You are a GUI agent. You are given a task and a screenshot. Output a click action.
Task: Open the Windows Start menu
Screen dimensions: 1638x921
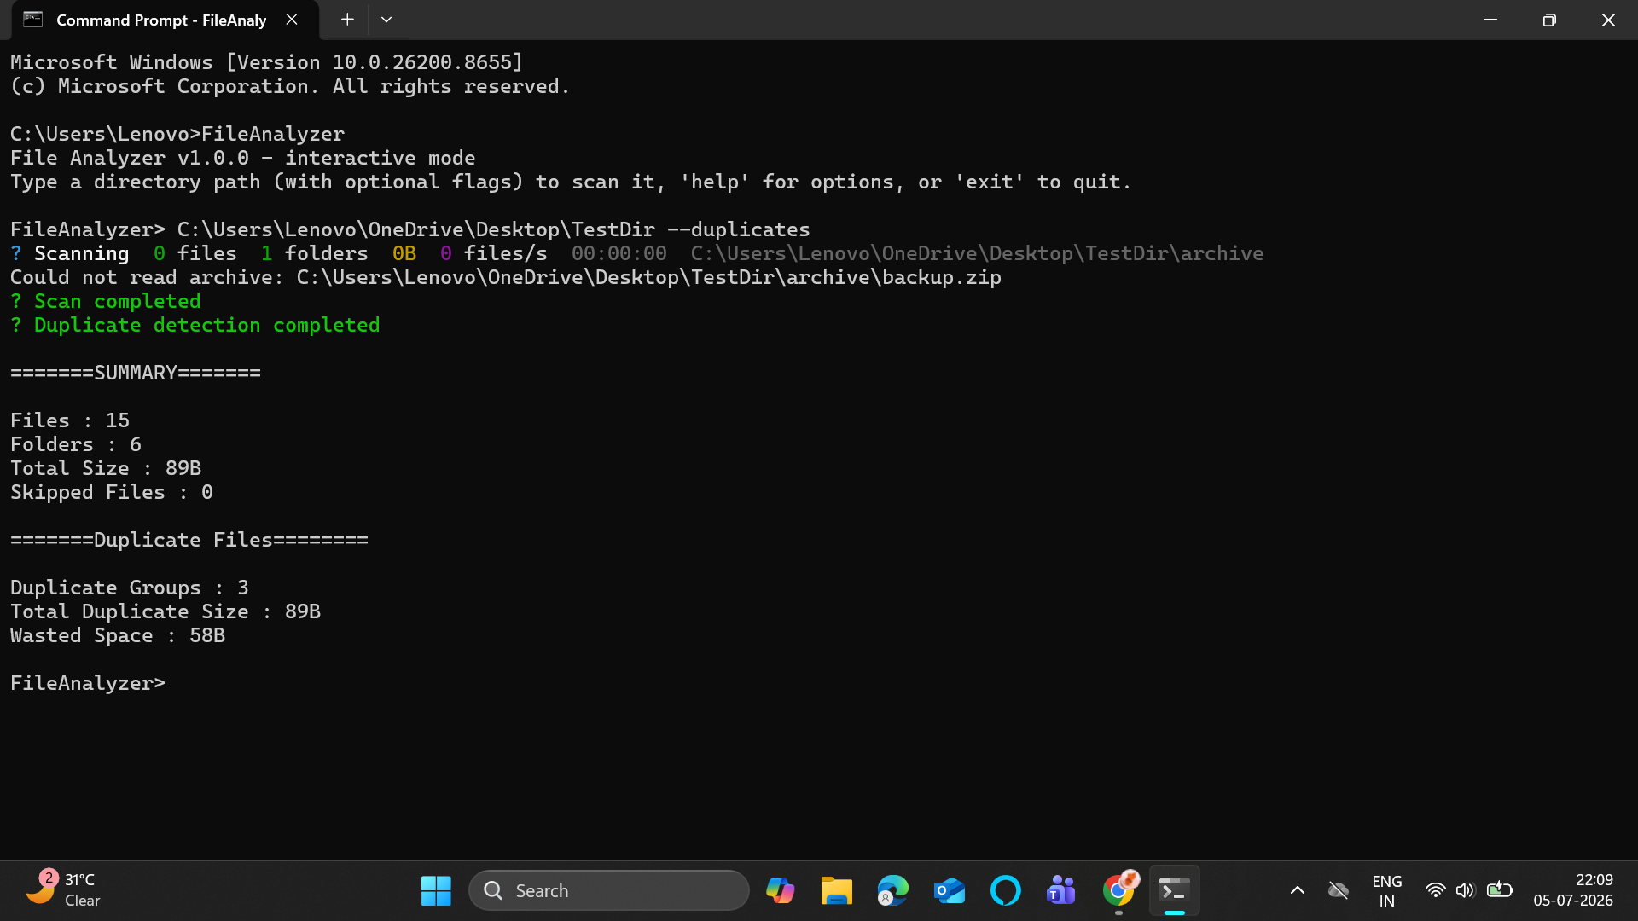coord(436,890)
